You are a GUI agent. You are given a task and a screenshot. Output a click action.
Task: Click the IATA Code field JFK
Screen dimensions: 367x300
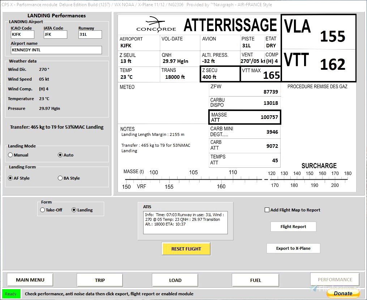(x=55, y=34)
